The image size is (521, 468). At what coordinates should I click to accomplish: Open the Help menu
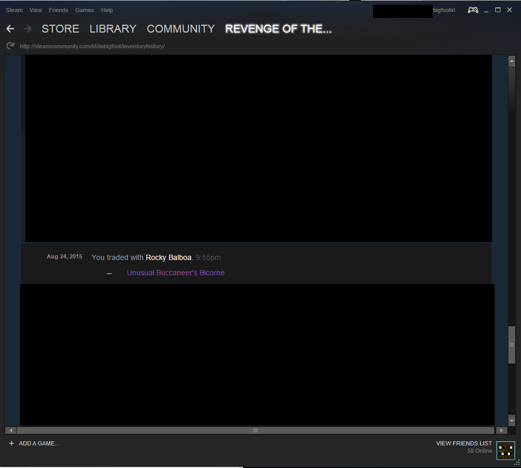click(x=107, y=10)
